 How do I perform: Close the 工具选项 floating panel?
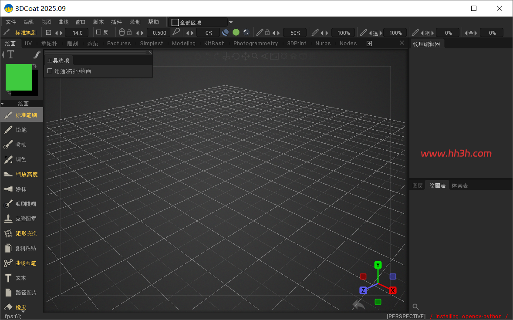pyautogui.click(x=150, y=52)
